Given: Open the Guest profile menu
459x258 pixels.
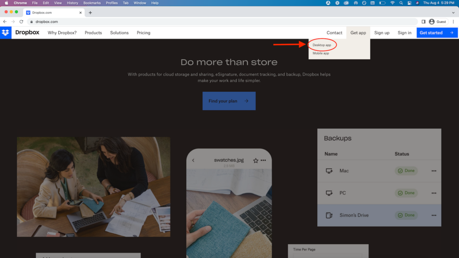Looking at the screenshot, I should tap(437, 21).
